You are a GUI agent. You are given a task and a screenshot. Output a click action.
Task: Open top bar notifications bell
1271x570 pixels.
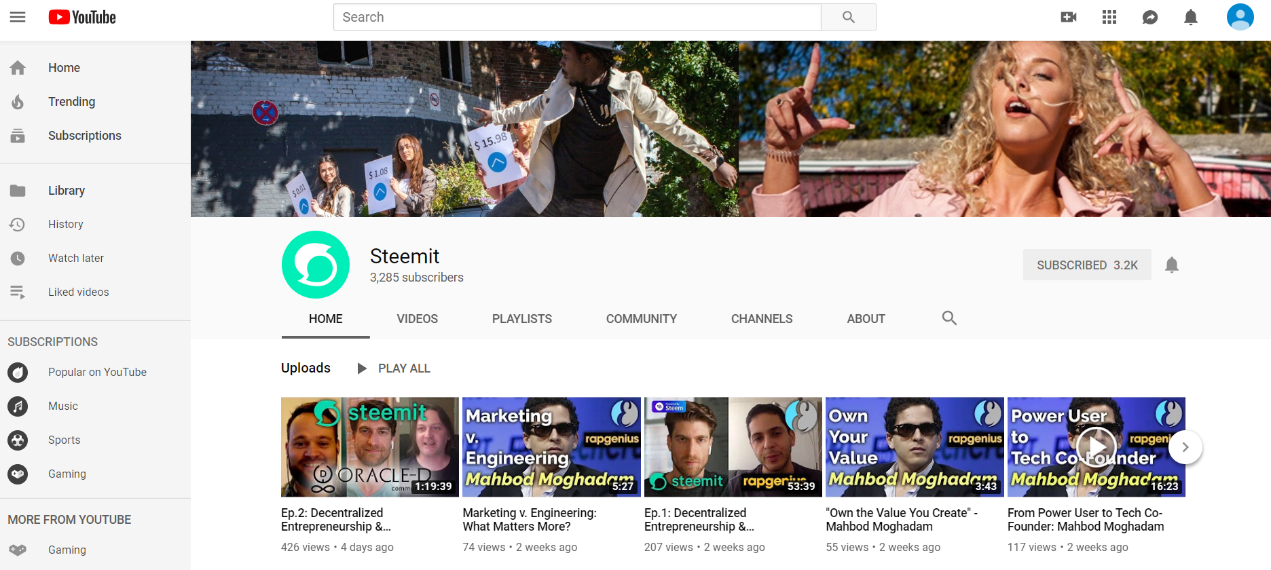coord(1191,17)
